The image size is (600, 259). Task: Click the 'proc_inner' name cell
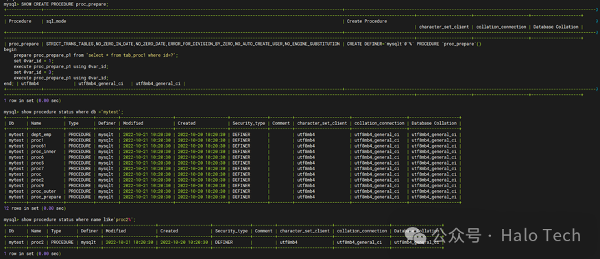pyautogui.click(x=44, y=152)
